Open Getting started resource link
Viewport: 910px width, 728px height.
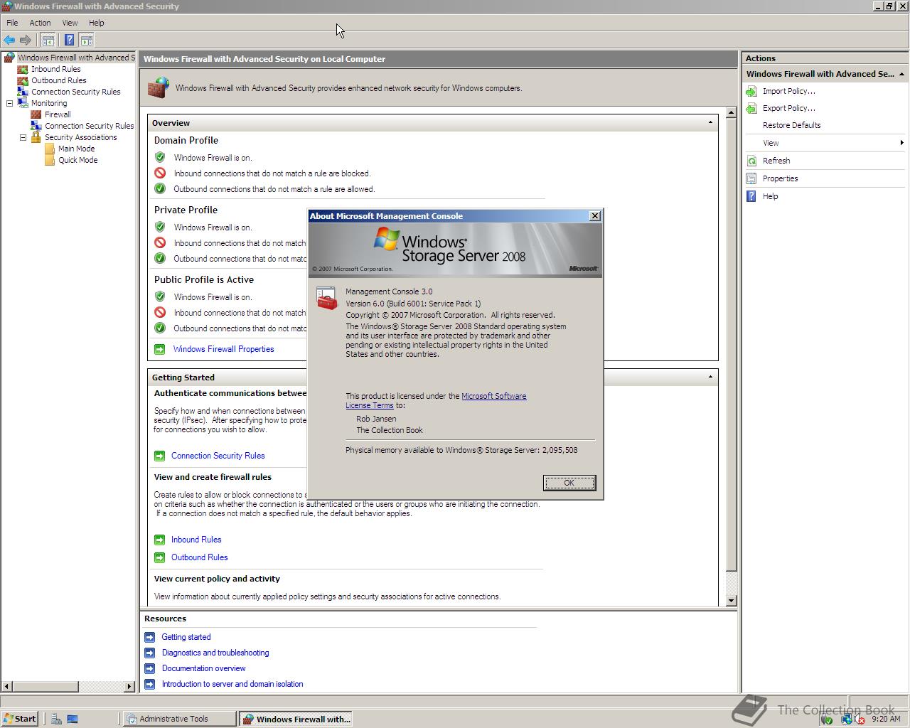(186, 637)
